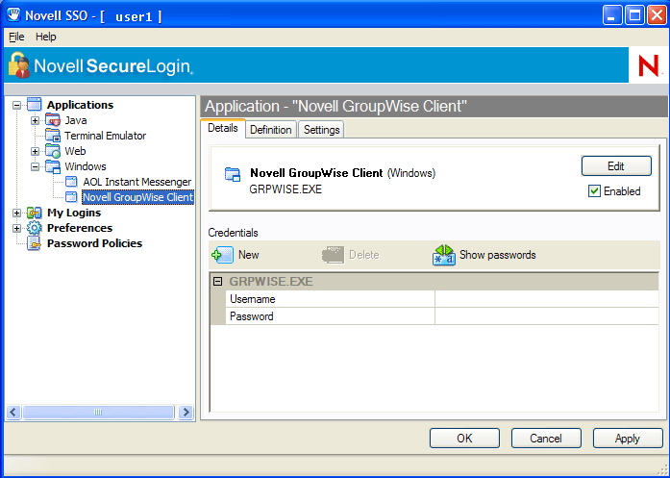
Task: Select the Password row label
Action: 330,316
